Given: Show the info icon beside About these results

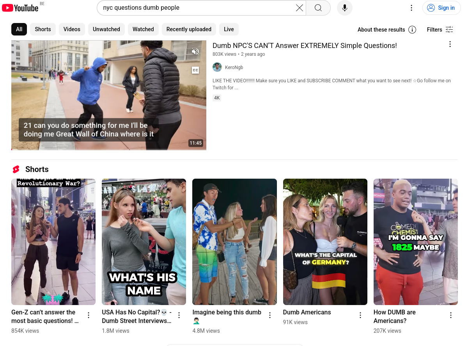Looking at the screenshot, I should pos(412,30).
